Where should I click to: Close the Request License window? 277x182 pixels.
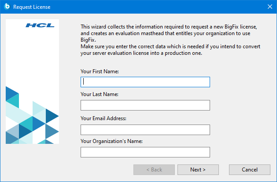click(x=270, y=7)
